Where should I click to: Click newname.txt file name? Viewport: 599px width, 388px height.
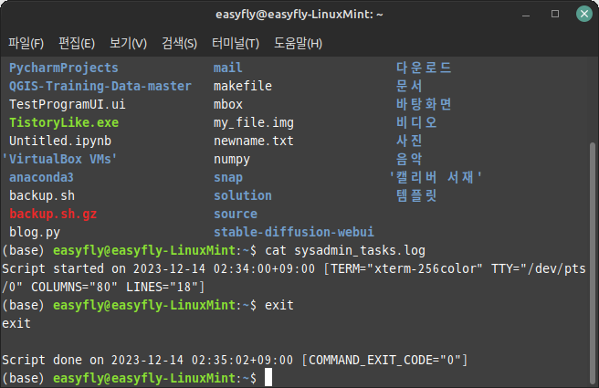click(x=254, y=141)
